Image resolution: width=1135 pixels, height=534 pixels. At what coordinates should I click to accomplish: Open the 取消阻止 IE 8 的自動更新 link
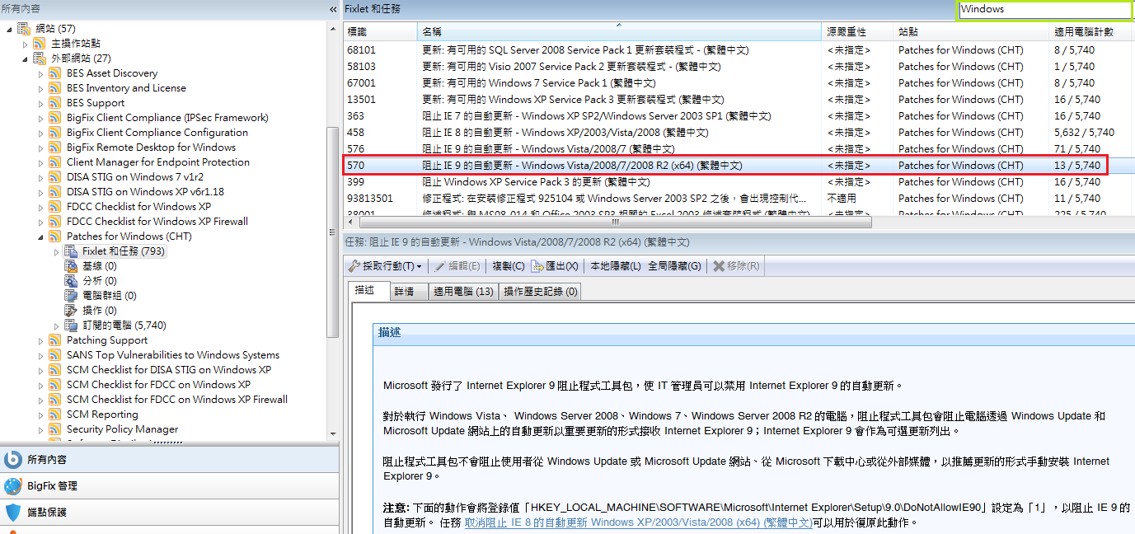point(638,522)
